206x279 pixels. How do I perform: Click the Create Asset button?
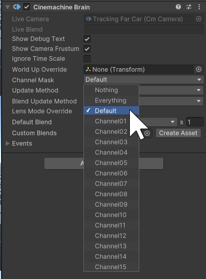click(x=178, y=133)
